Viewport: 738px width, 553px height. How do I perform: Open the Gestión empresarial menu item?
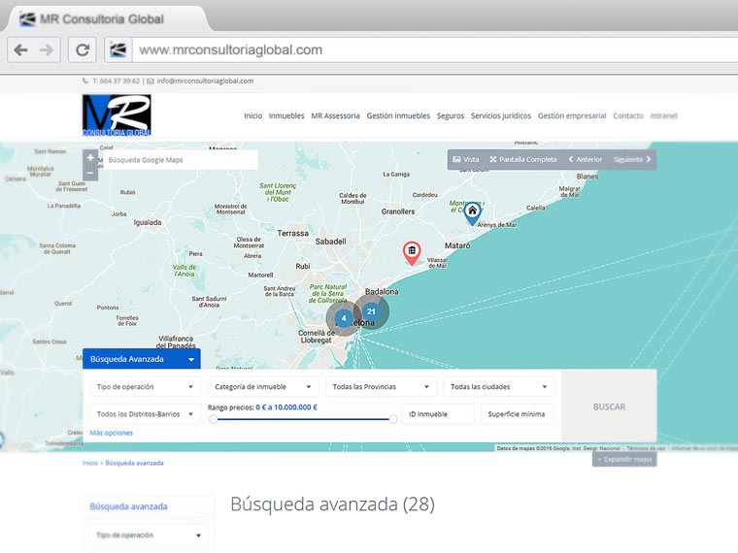[572, 115]
